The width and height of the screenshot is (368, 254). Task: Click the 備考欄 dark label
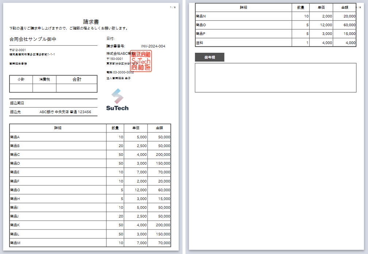pyautogui.click(x=210, y=57)
